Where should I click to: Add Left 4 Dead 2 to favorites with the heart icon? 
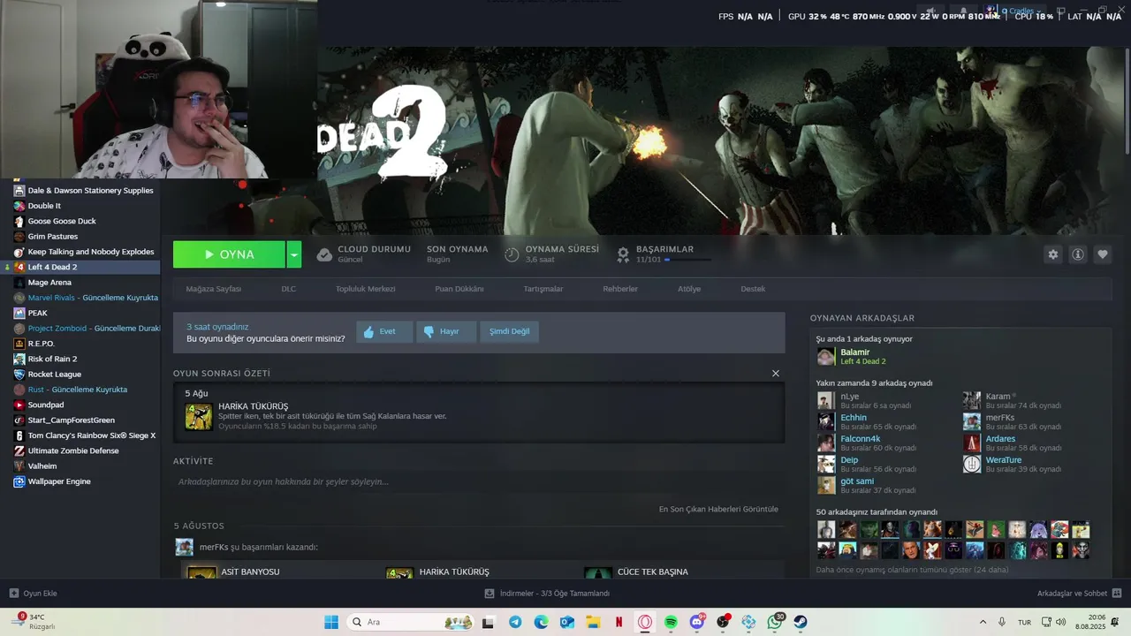(1103, 254)
